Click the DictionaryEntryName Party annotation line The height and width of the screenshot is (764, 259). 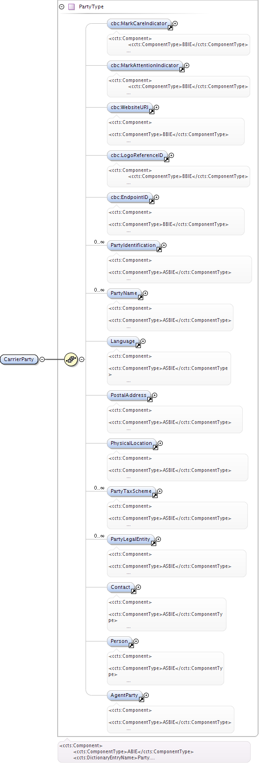[x=114, y=758]
